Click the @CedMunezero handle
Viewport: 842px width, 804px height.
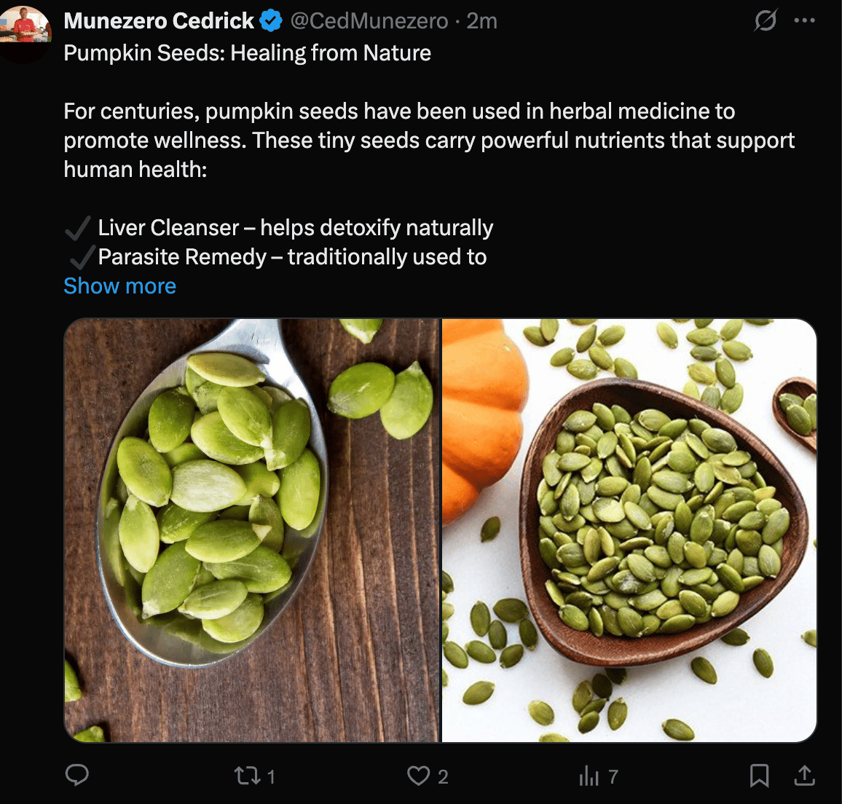click(369, 21)
